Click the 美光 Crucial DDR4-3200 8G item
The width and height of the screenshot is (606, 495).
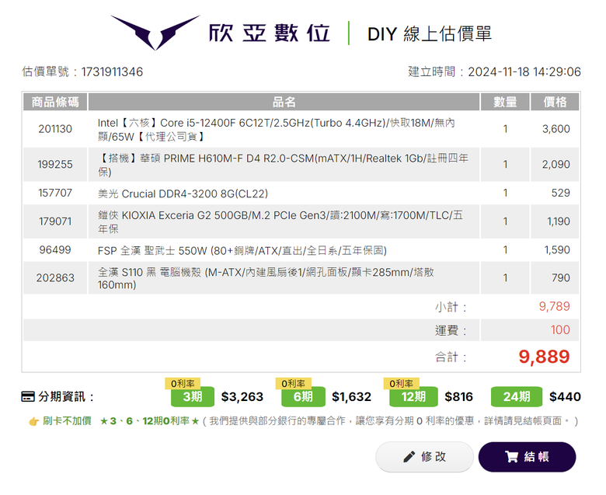tap(183, 193)
